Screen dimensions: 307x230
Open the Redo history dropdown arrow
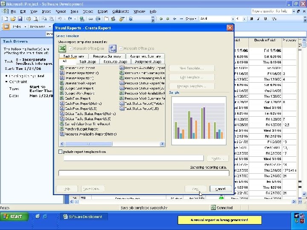[x=75, y=19]
